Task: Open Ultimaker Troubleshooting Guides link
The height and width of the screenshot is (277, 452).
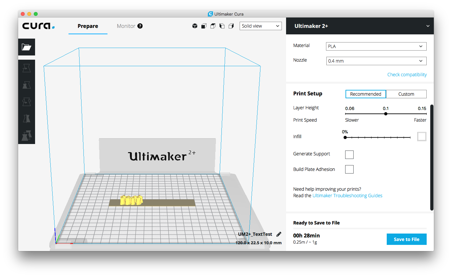Action: click(x=347, y=196)
